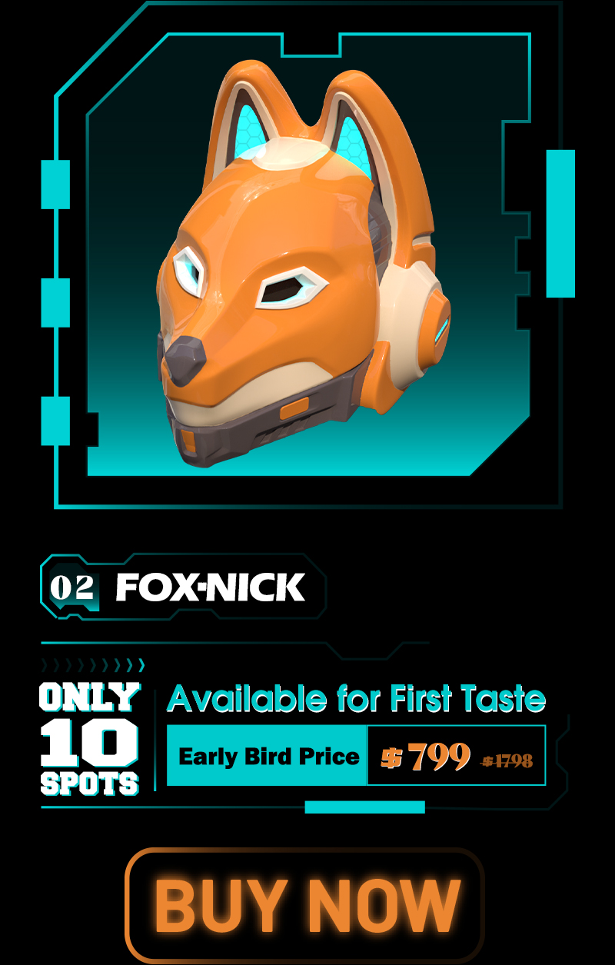Click the 02 product number badge
This screenshot has height=965, width=615.
click(x=72, y=587)
